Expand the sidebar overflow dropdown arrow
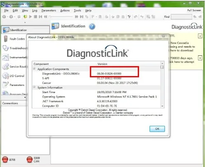Image resolution: width=205 pixels, height=167 pixels. coord(25,97)
